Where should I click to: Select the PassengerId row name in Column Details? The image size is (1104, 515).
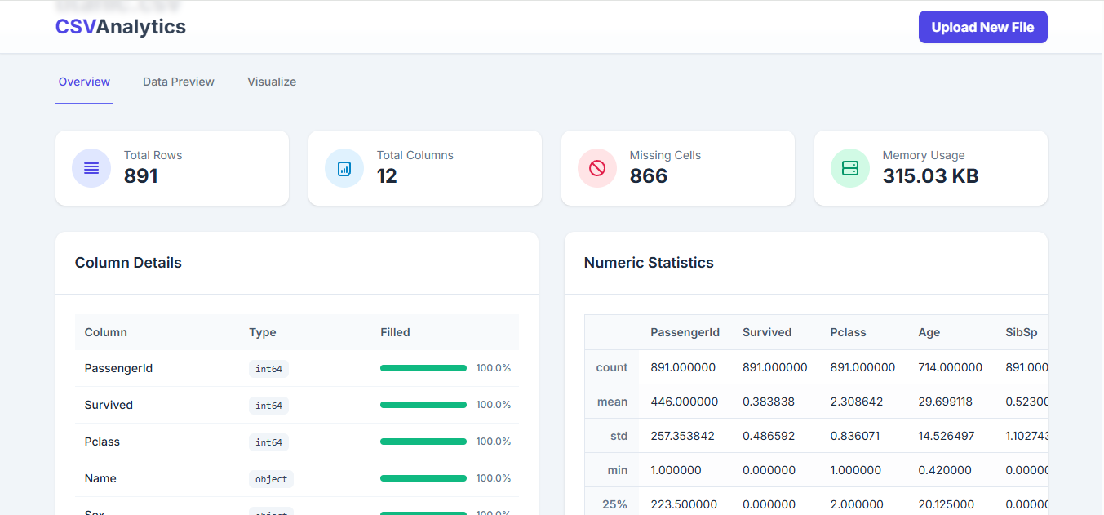118,368
